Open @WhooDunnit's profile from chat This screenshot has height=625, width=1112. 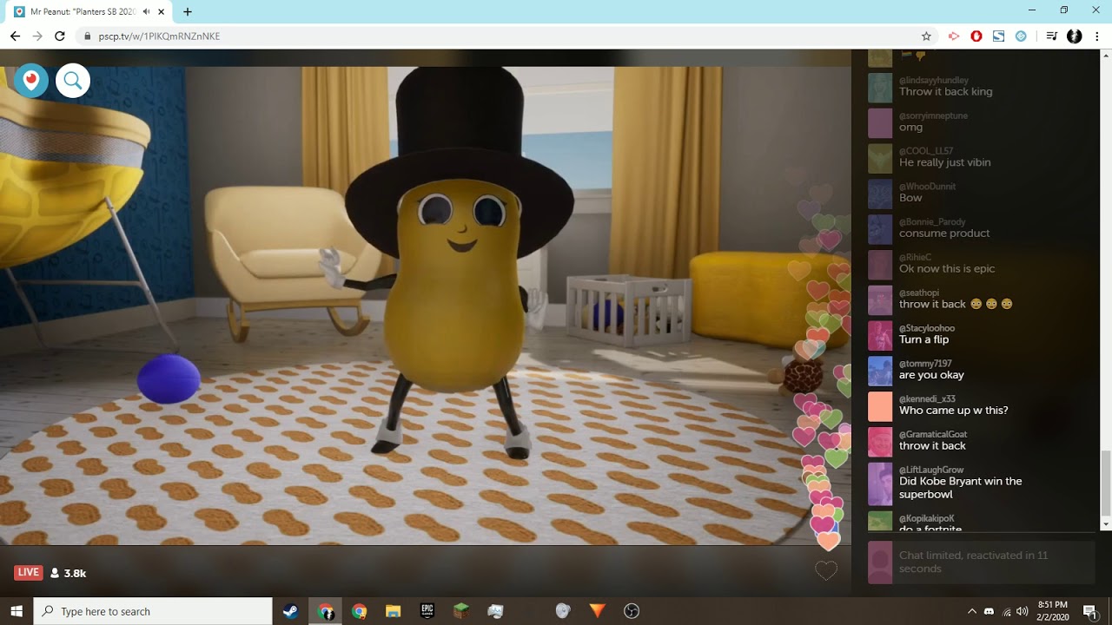pyautogui.click(x=927, y=187)
